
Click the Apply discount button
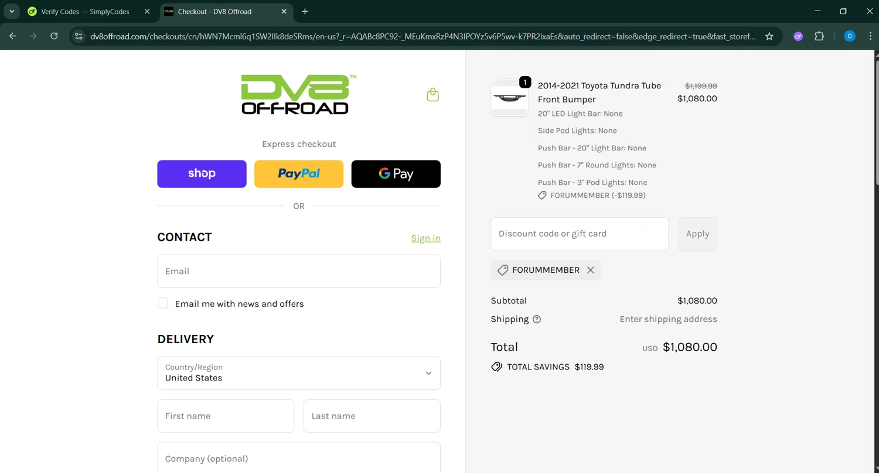[697, 234]
